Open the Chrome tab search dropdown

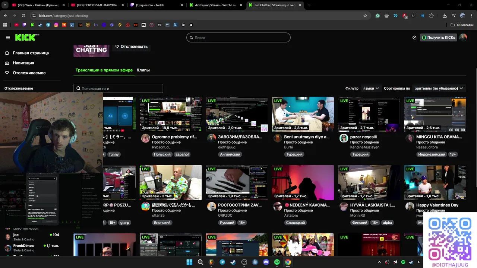coord(5,5)
